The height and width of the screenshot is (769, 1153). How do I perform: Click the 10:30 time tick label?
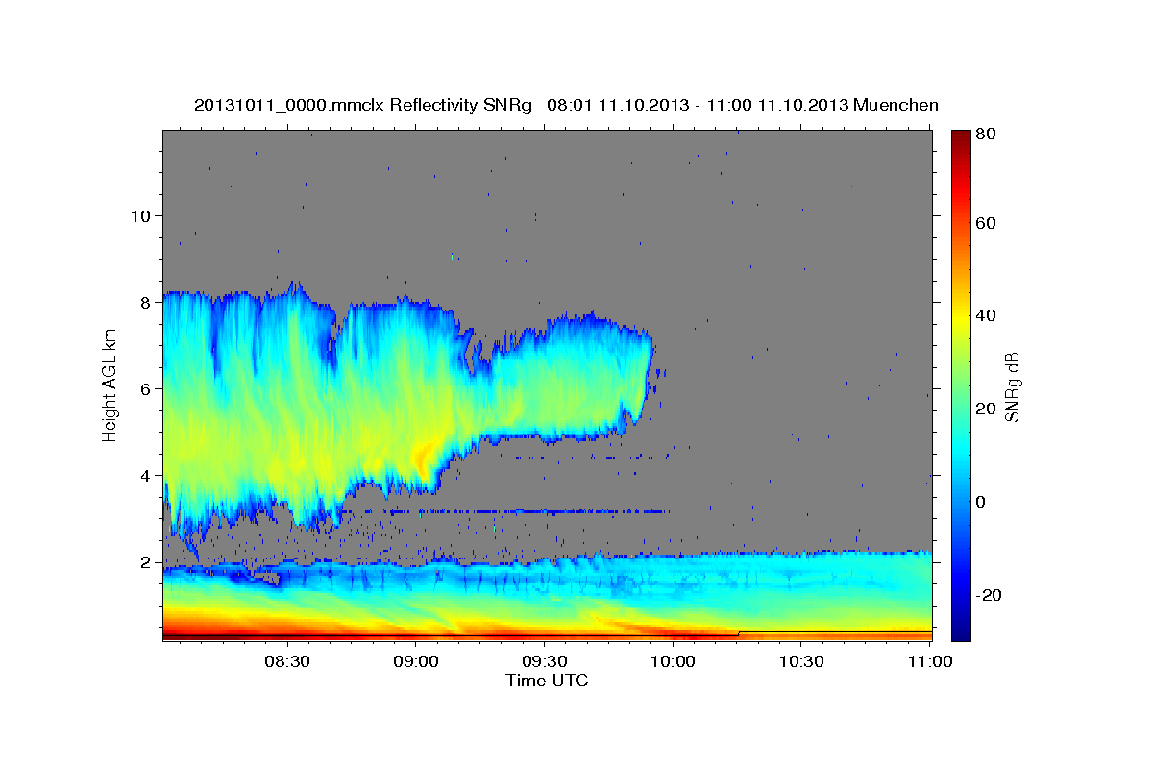(801, 661)
